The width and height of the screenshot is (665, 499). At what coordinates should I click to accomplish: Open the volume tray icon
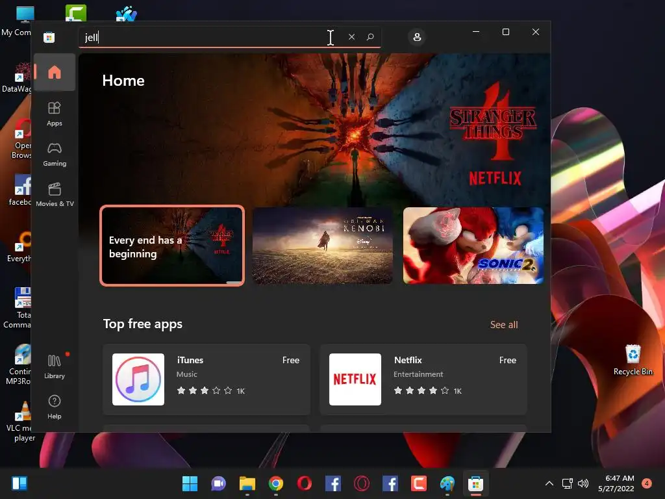[583, 483]
